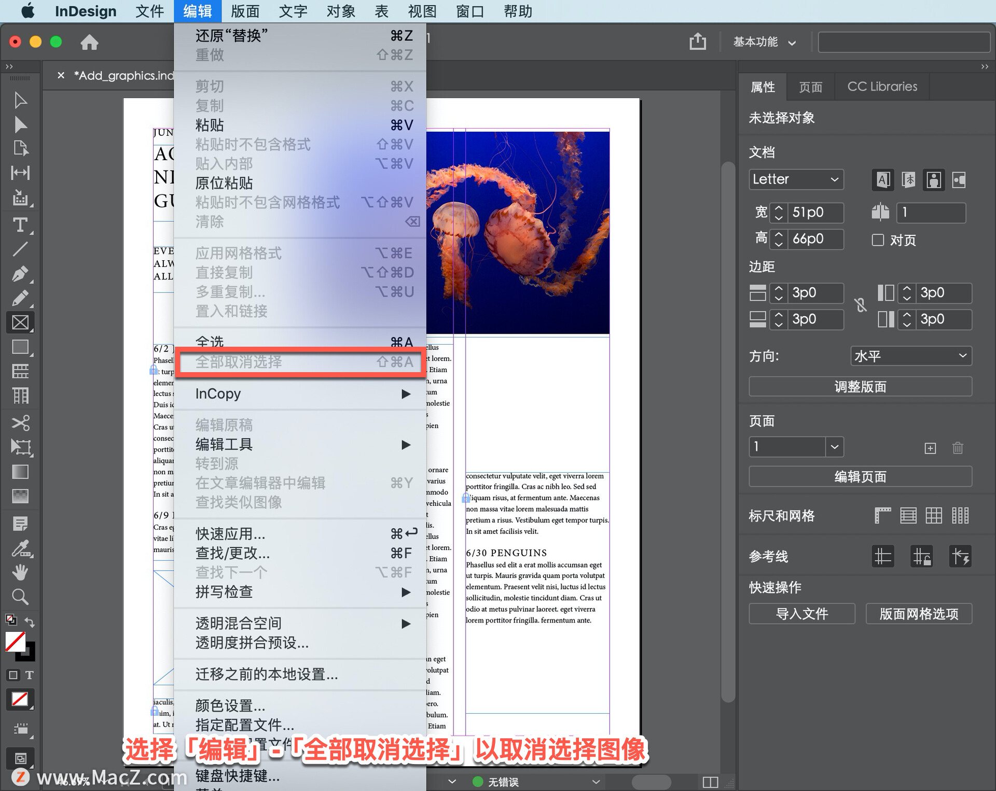Select the Note tool
996x791 pixels.
[20, 524]
